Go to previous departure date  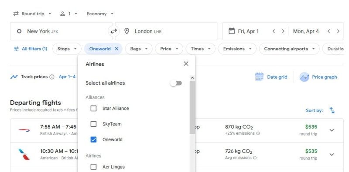coord(274,31)
